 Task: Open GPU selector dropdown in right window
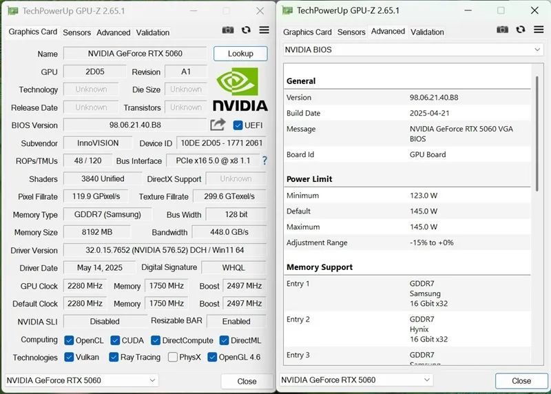(356, 380)
